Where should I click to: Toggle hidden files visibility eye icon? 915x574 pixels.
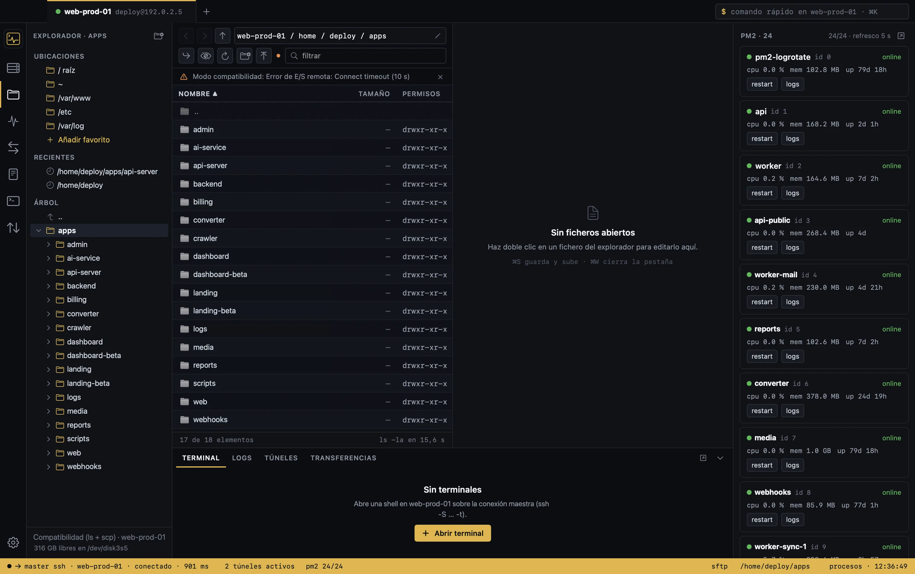(205, 56)
